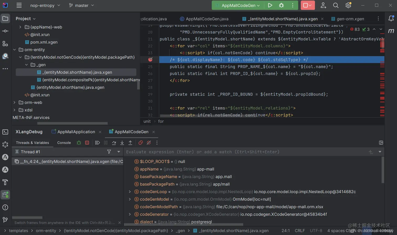397x235 pixels.
Task: Expand the {appName}-web folder
Action: pyautogui.click(x=20, y=27)
